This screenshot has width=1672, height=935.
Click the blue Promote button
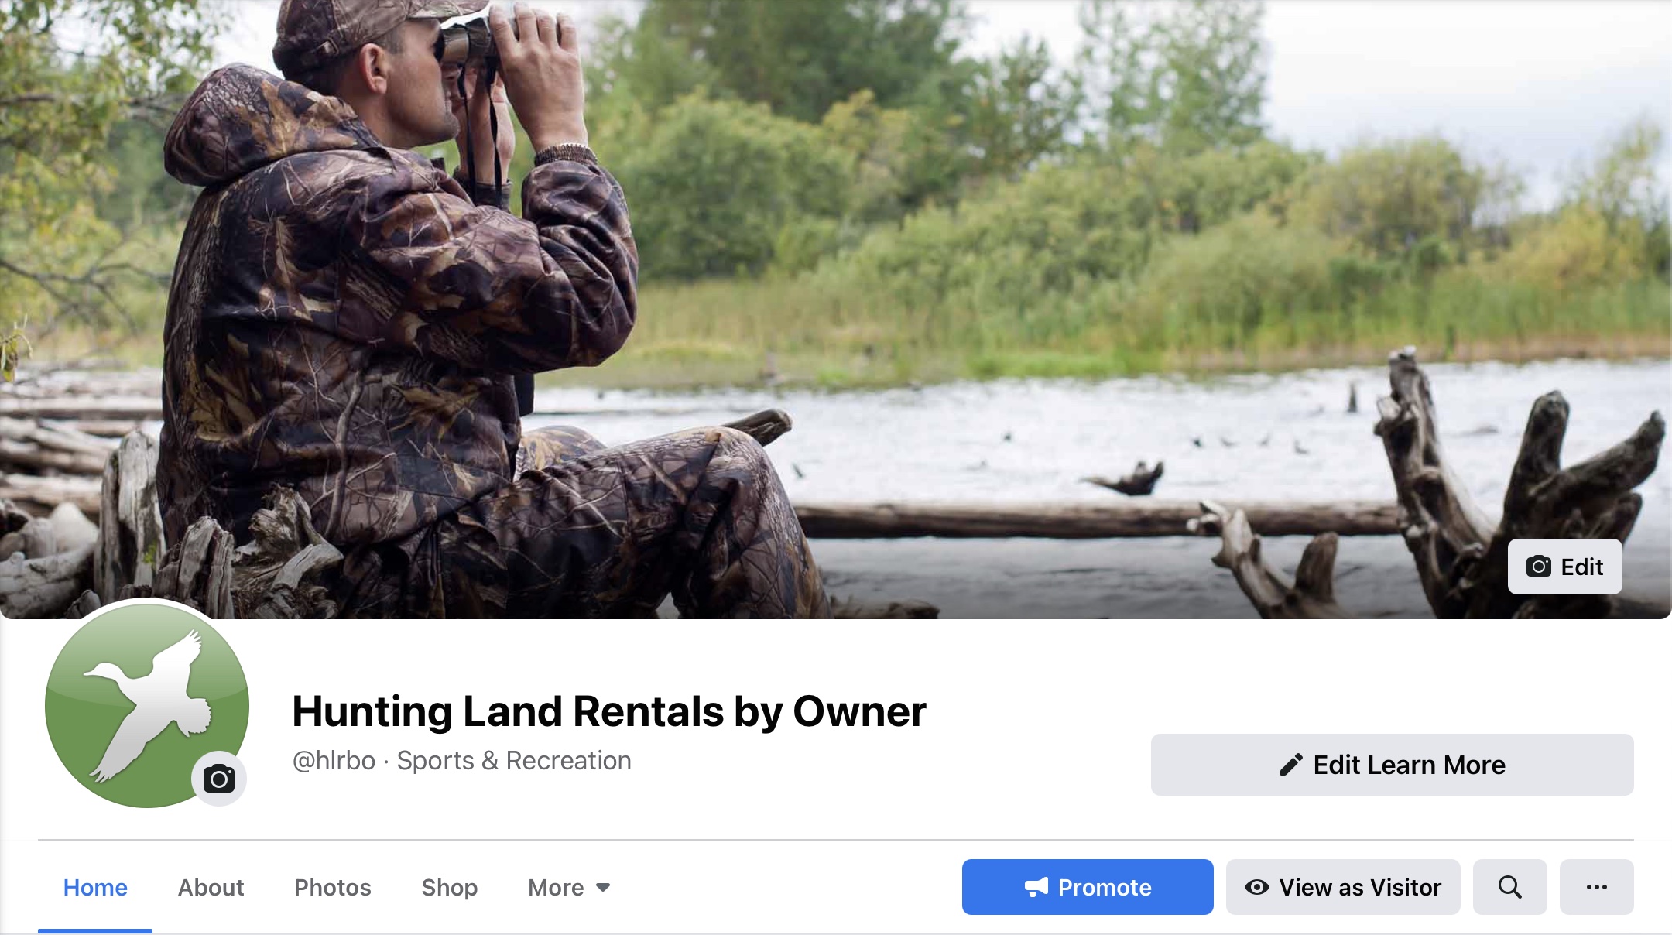[1088, 887]
